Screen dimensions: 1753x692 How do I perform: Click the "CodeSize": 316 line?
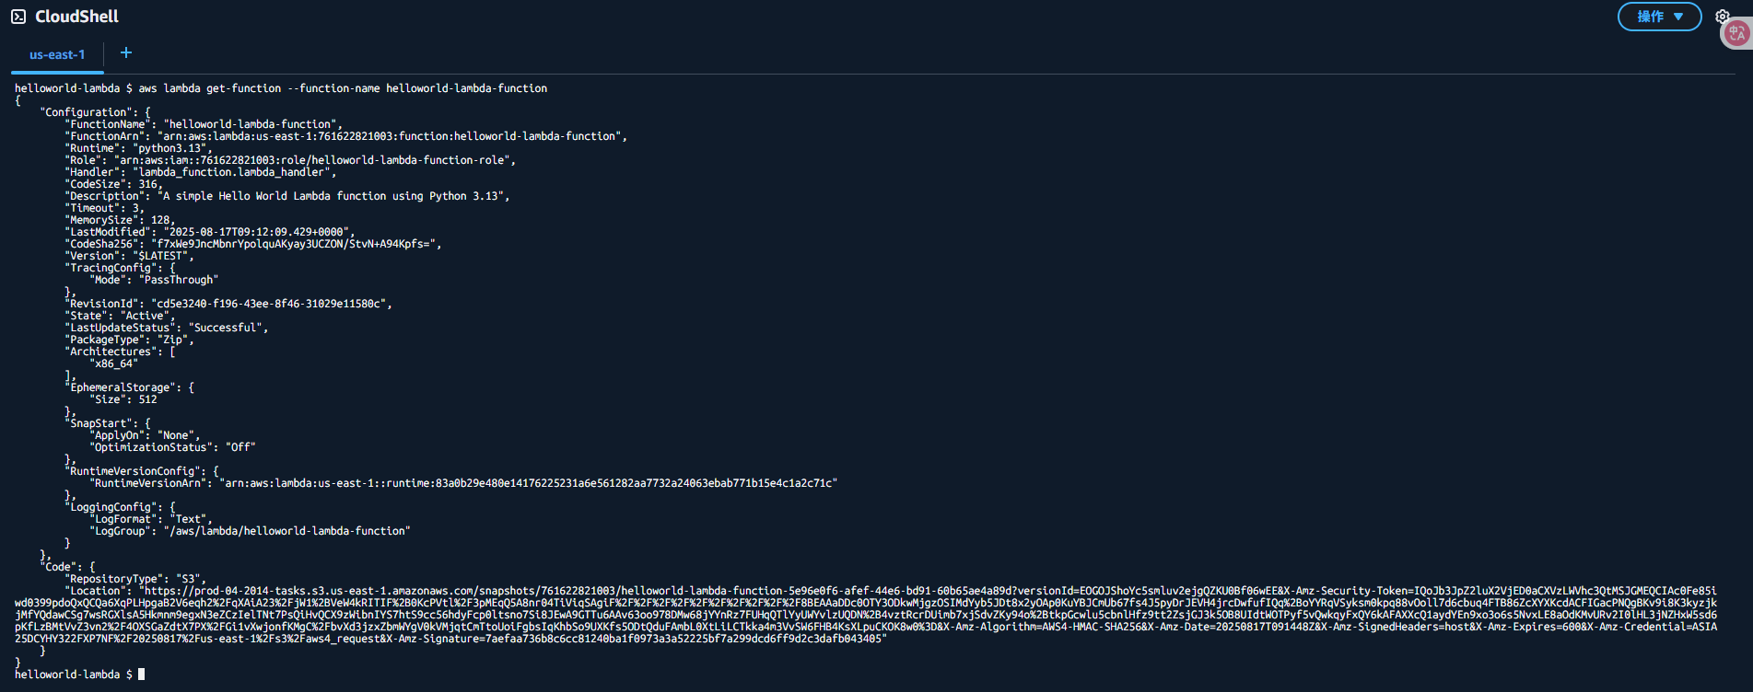(x=114, y=184)
